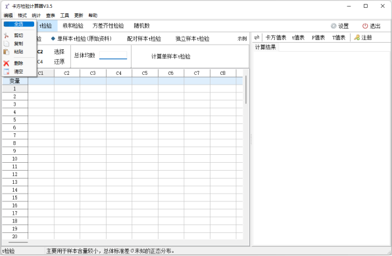Choose the 复制 (copy) icon in menu
The width and height of the screenshot is (392, 256).
(7, 44)
